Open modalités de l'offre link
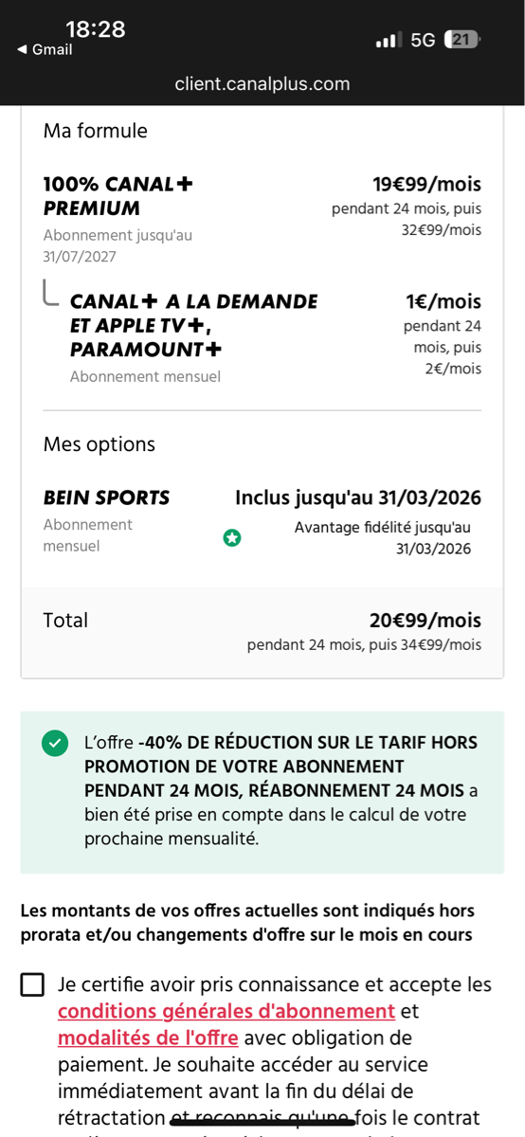Screen dimensions: 525x1137 click(148, 1038)
